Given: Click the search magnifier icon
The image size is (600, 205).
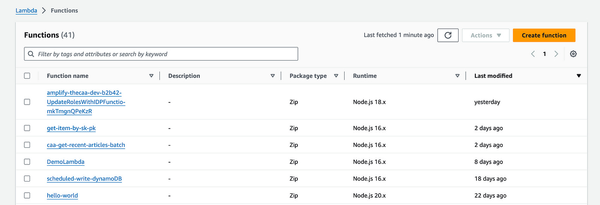Looking at the screenshot, I should [x=31, y=54].
